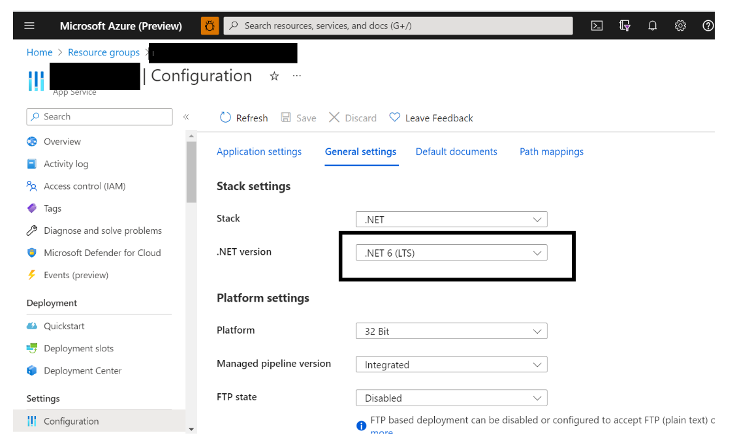
Task: Open the Stack dropdown
Action: click(451, 219)
